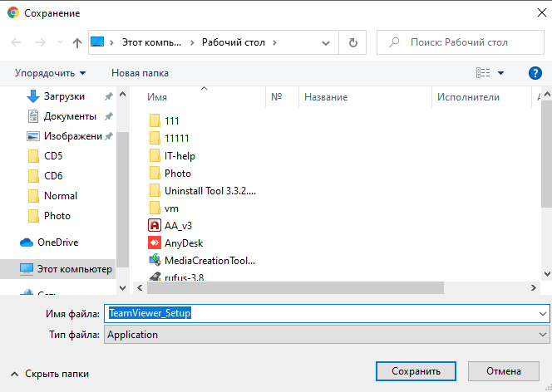The image size is (552, 392).
Task: Click the horizontal scrollbar thumb
Action: click(x=295, y=288)
